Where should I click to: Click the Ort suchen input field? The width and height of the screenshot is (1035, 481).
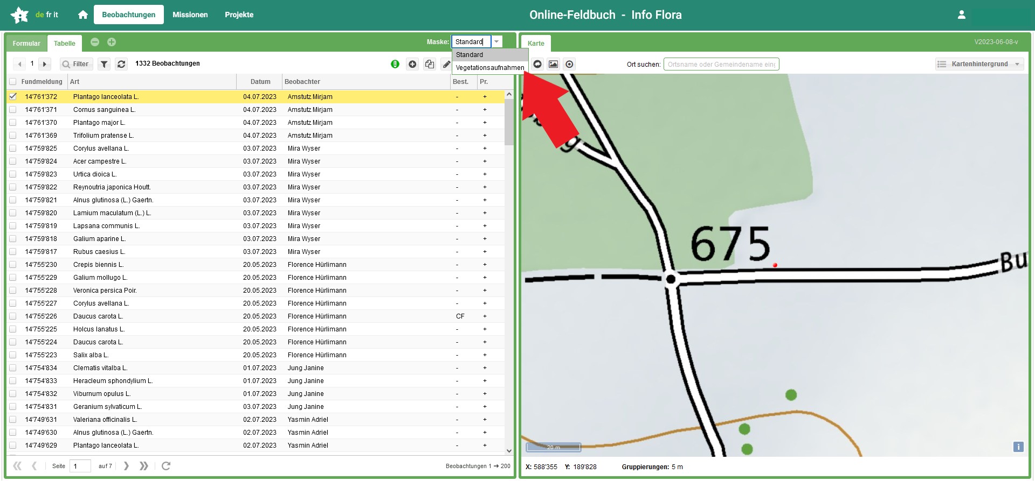721,64
